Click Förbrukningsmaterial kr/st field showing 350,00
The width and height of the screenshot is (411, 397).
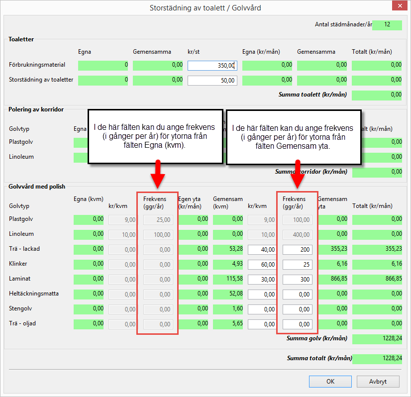(x=212, y=66)
